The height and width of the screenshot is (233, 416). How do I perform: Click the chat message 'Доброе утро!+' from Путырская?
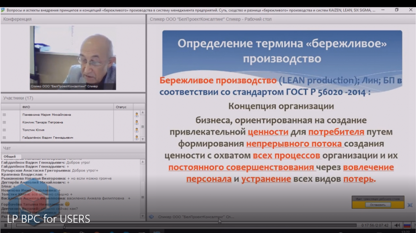[50, 170]
